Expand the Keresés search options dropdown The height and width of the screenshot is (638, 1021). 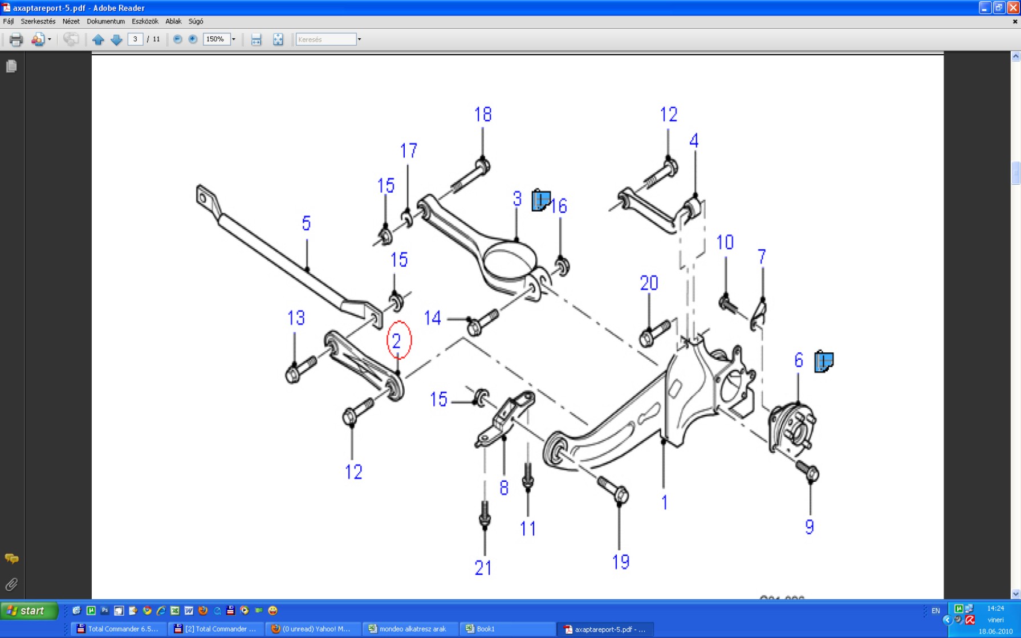click(x=359, y=39)
